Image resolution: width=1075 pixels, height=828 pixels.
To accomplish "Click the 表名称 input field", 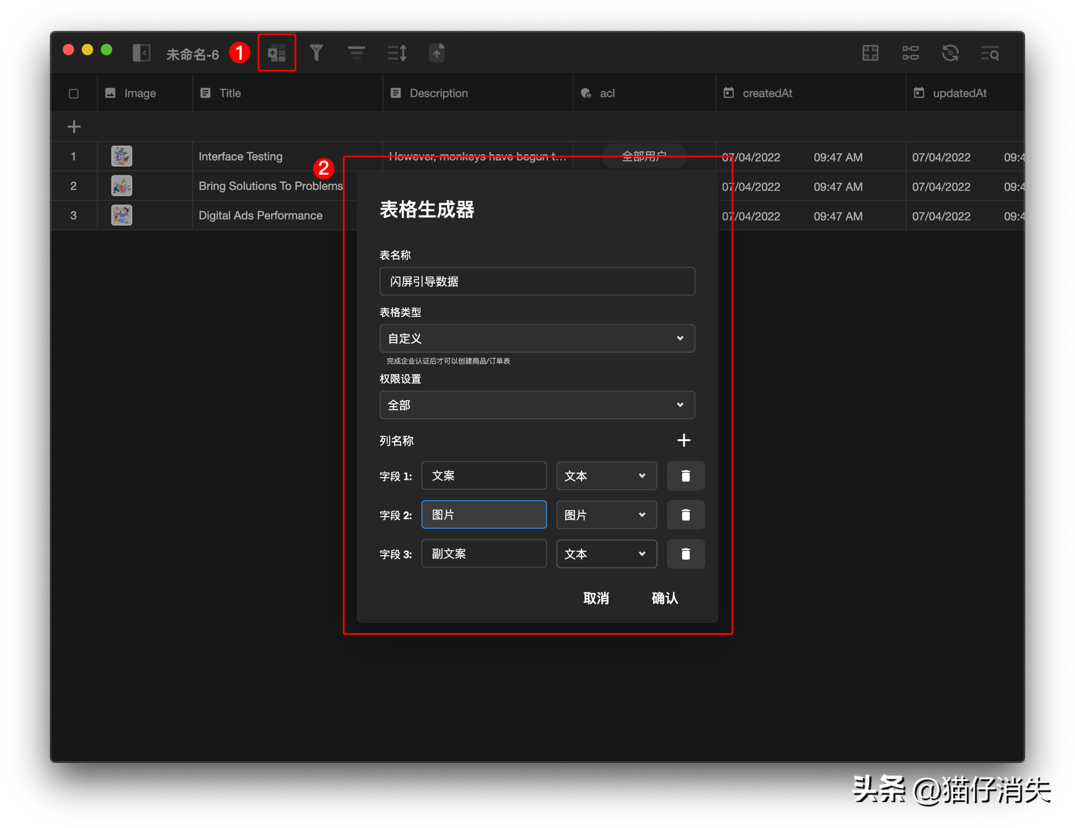I will click(x=537, y=281).
